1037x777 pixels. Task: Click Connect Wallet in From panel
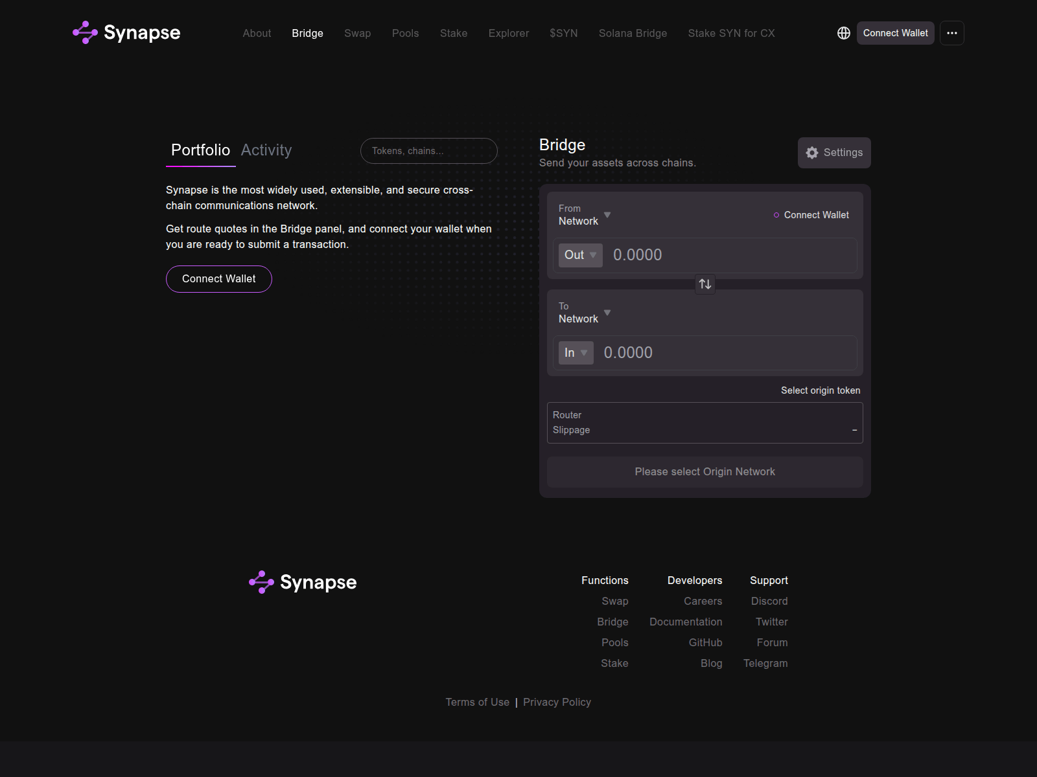[811, 215]
